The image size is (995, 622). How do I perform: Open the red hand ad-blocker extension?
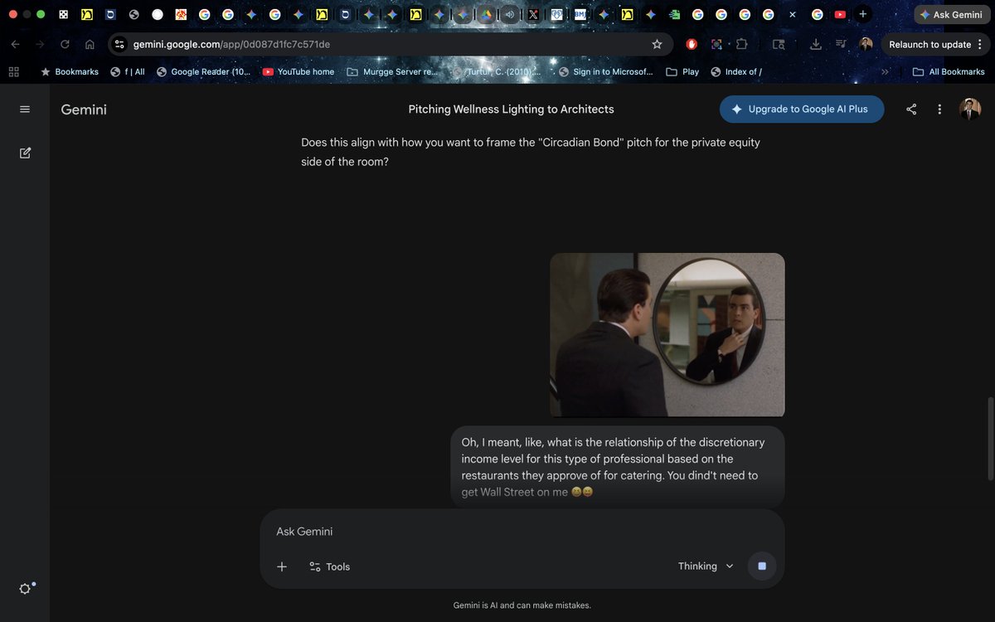692,44
